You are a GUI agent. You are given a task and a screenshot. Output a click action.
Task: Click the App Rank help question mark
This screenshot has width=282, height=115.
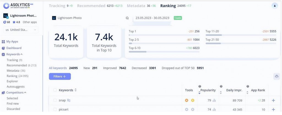tap(248, 86)
